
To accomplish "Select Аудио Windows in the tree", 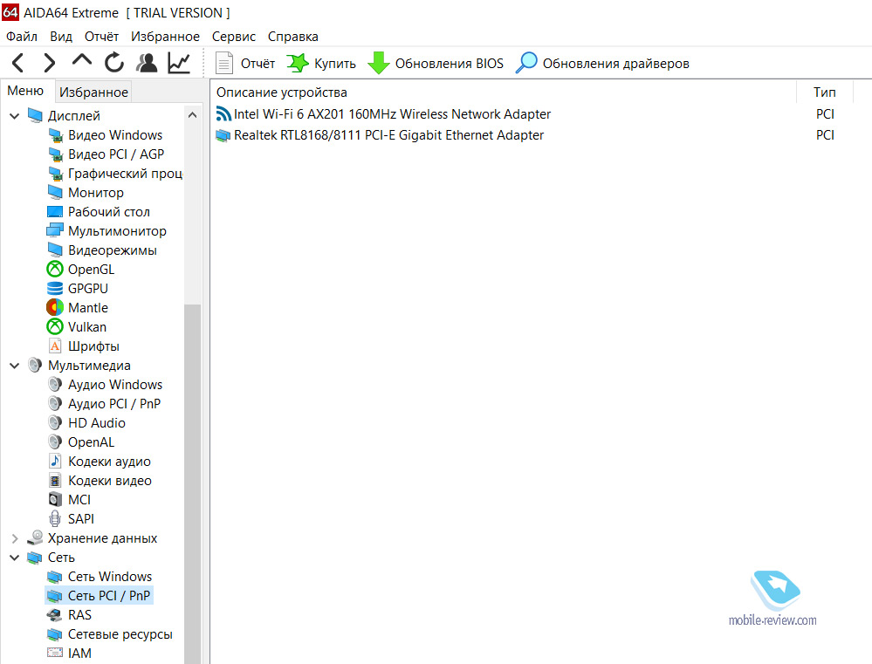I will coord(115,385).
